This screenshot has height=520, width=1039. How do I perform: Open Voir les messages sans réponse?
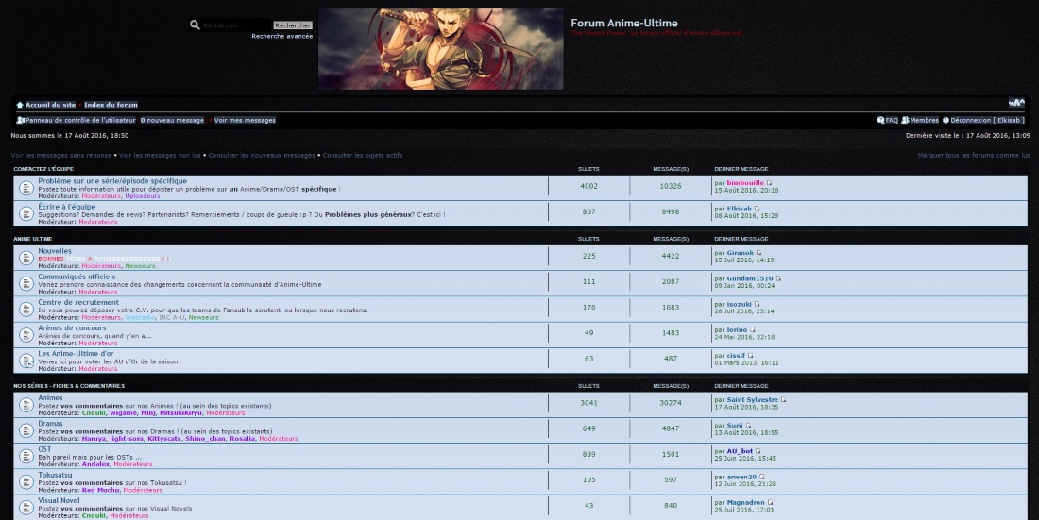coord(61,155)
